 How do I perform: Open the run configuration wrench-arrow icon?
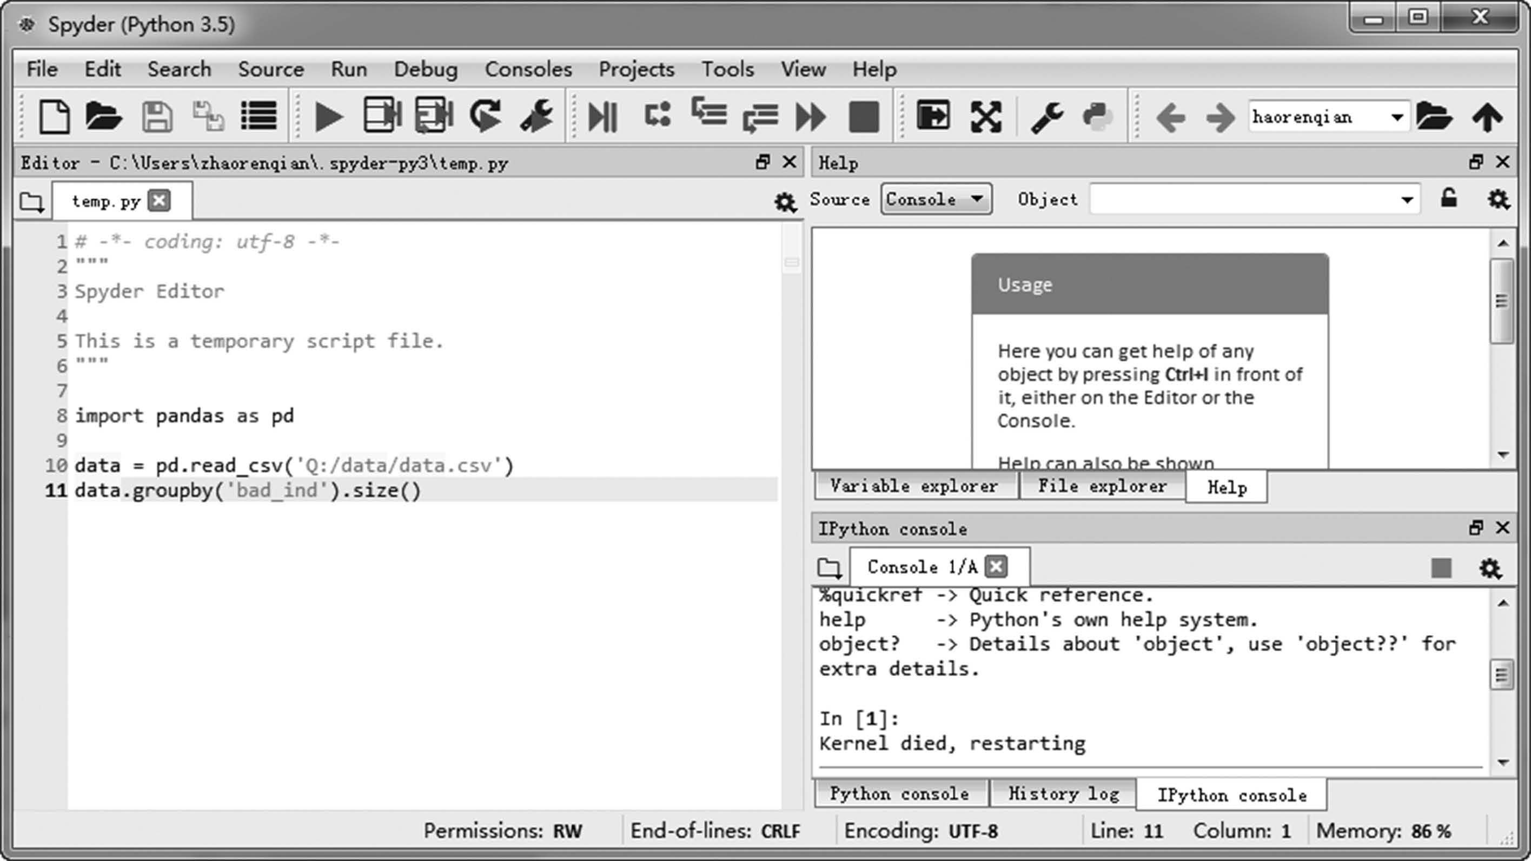pyautogui.click(x=536, y=115)
